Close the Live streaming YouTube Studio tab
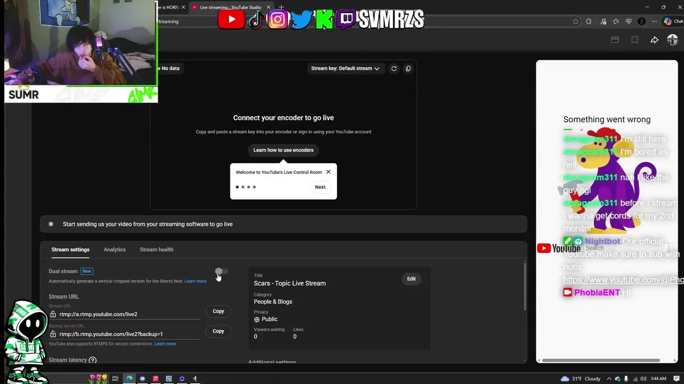The width and height of the screenshot is (684, 384). 269,7
